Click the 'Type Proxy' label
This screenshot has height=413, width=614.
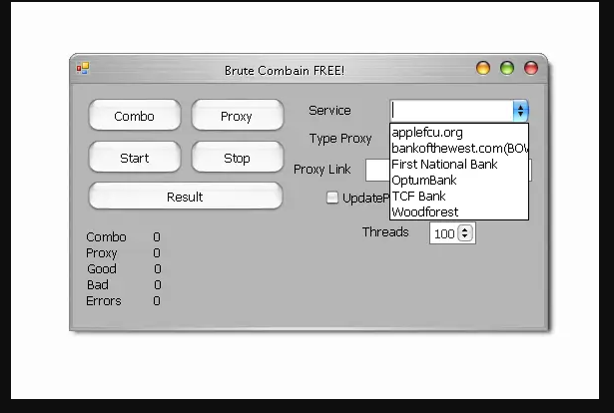tap(340, 139)
